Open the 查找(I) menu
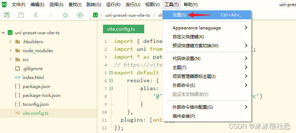Screen dimensions: 296x133 (75, 5)
